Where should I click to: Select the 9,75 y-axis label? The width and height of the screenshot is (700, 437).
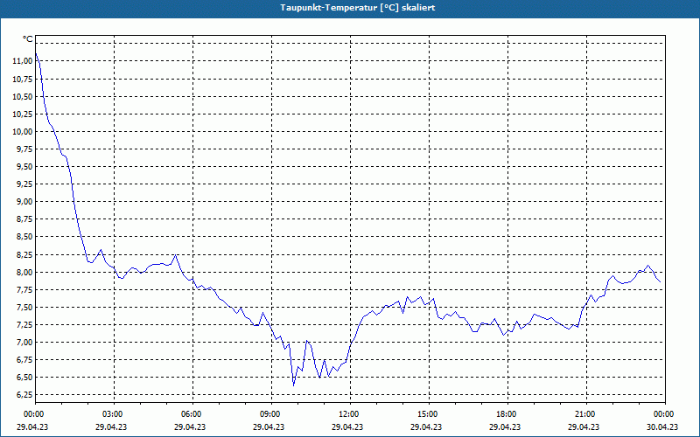[24, 149]
